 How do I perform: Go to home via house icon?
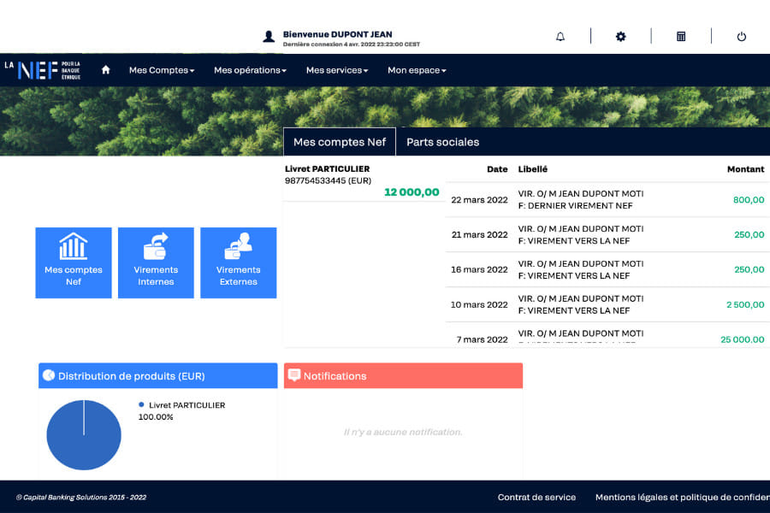[105, 70]
